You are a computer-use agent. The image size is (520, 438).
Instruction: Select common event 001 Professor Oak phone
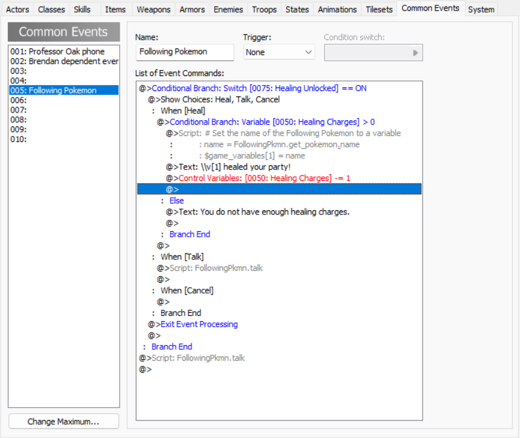tap(57, 52)
